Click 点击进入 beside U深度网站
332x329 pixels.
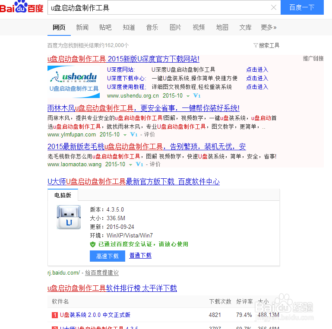pyautogui.click(x=257, y=70)
